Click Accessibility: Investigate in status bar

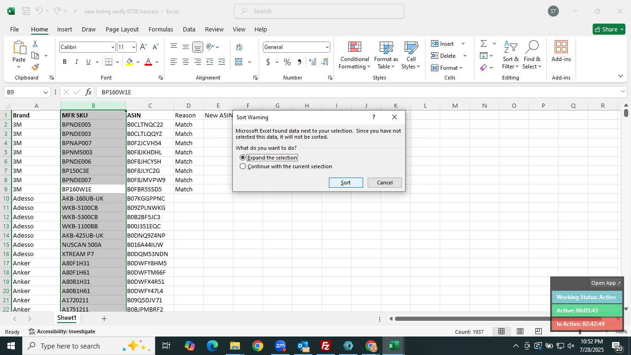(x=62, y=331)
